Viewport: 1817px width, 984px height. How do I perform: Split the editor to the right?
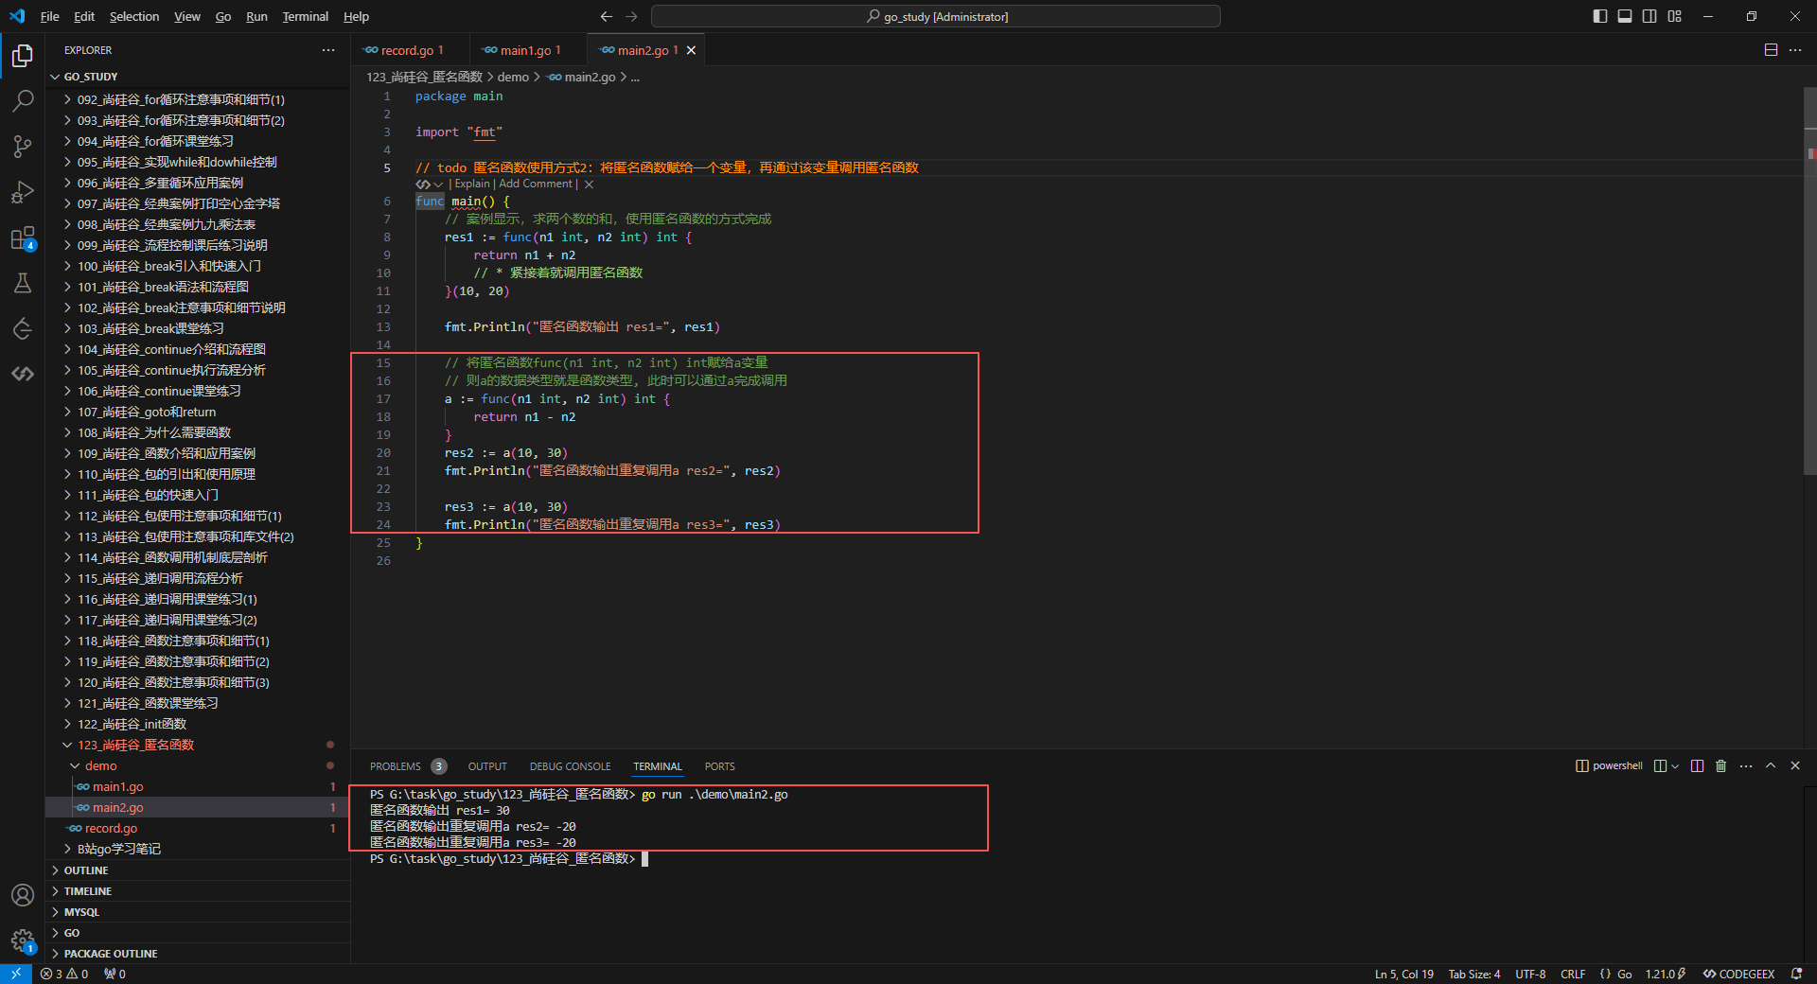(x=1771, y=50)
